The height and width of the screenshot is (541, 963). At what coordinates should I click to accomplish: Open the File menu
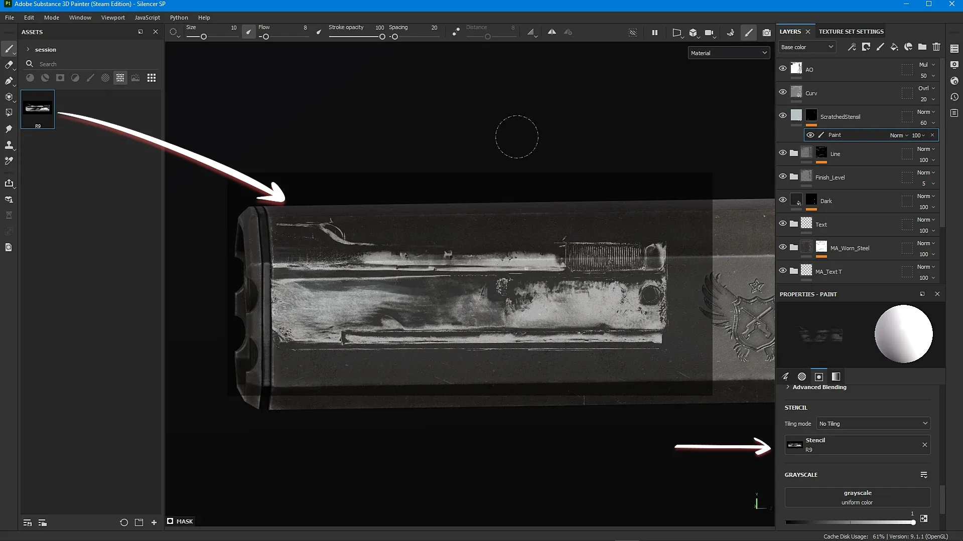(x=10, y=18)
